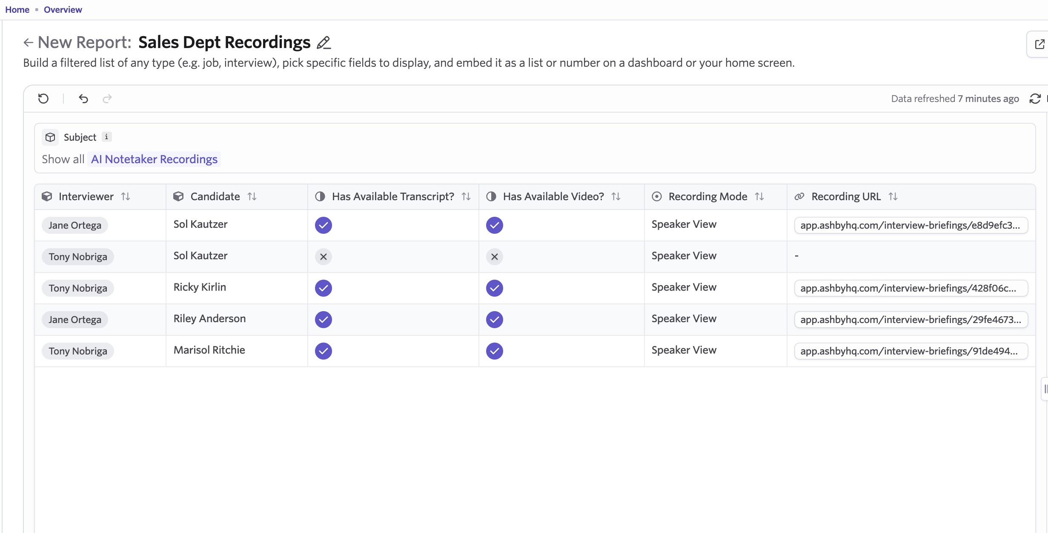Click the Subject info icon
The width and height of the screenshot is (1048, 533).
(x=106, y=137)
